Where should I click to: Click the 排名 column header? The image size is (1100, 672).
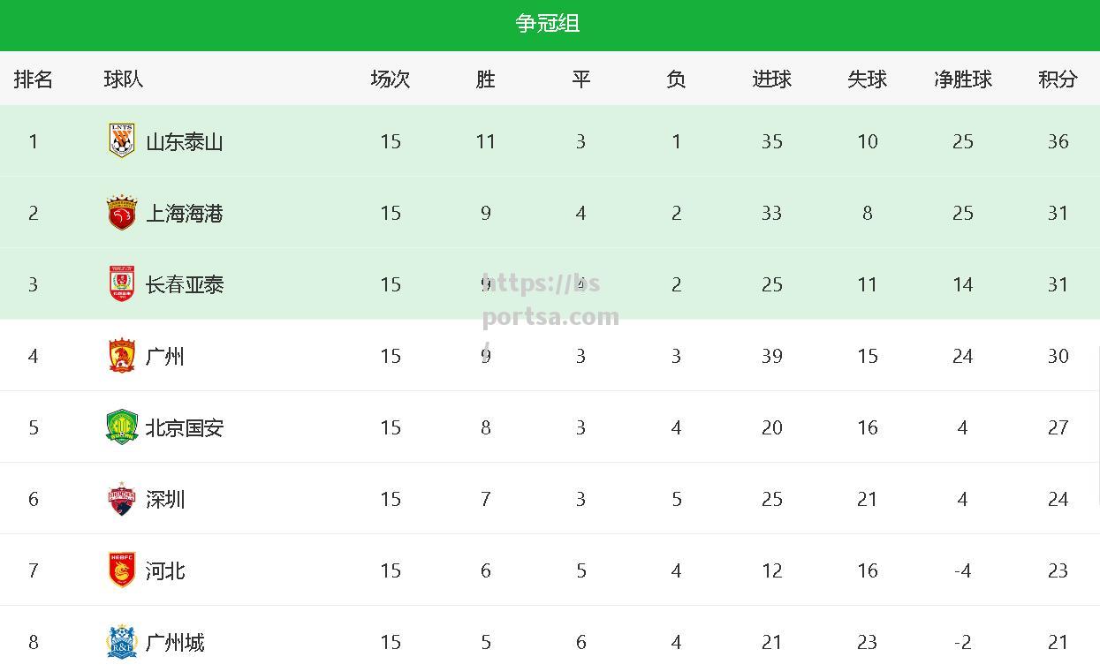34,79
